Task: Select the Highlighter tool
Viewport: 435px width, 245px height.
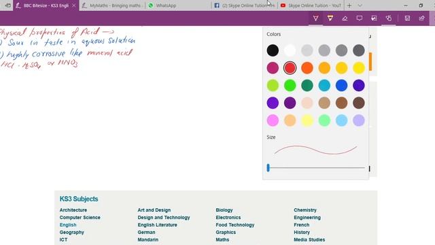Action: tap(330, 18)
